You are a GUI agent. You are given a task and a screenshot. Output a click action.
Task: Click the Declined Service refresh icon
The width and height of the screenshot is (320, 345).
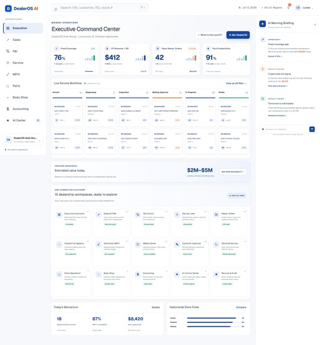pos(217,244)
